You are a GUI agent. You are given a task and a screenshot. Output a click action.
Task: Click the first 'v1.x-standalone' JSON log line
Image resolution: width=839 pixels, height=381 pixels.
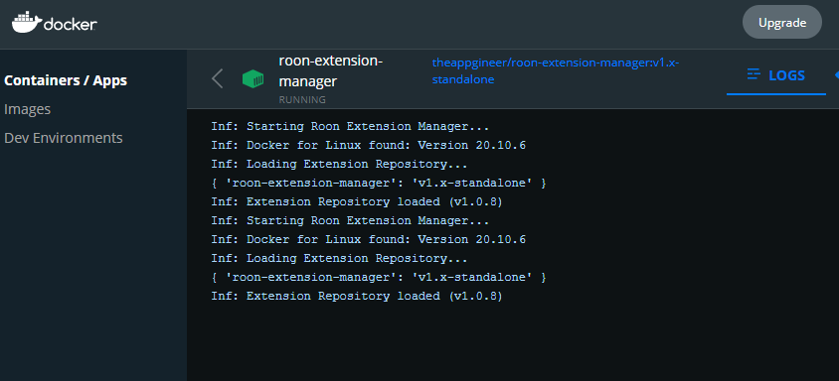point(379,184)
